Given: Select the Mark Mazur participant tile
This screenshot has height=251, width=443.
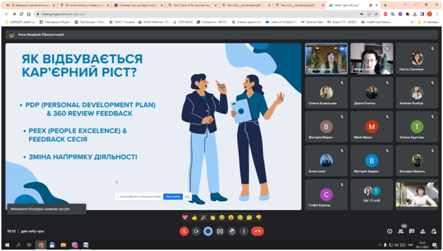Looking at the screenshot, I should (372, 126).
